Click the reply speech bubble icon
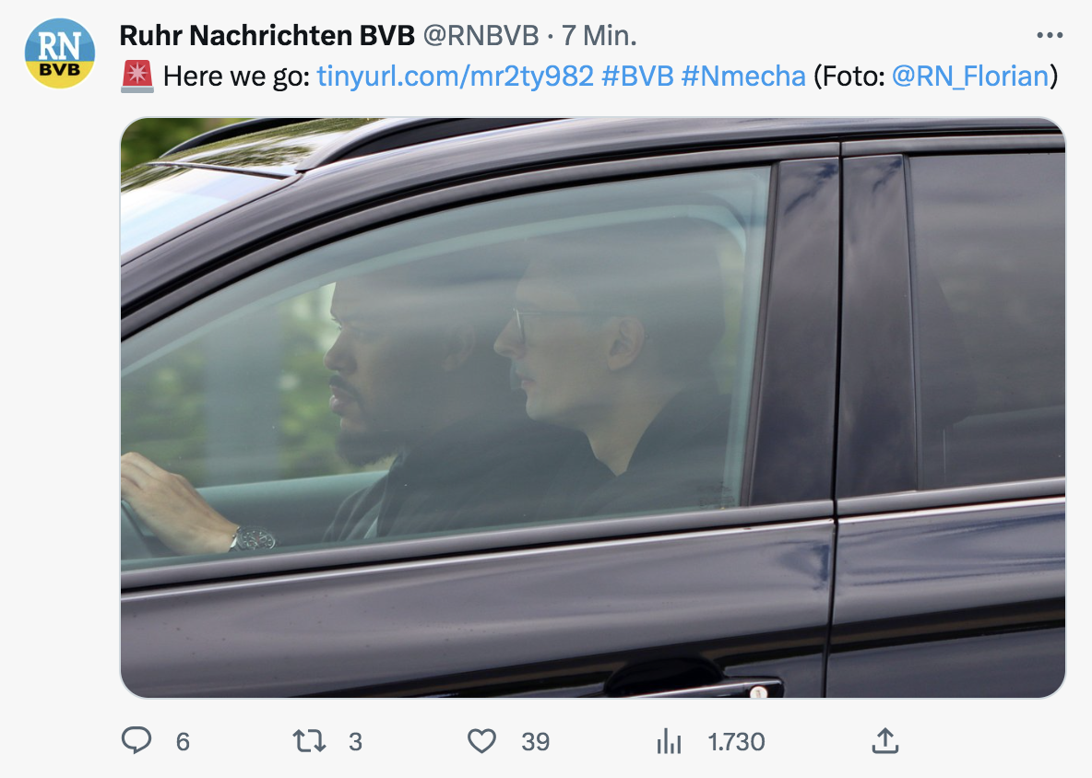The width and height of the screenshot is (1092, 778). pyautogui.click(x=136, y=740)
